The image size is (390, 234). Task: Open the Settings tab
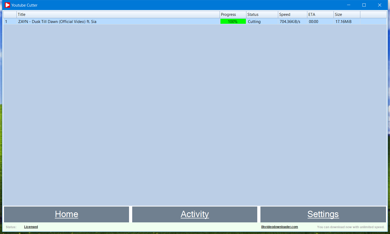(323, 214)
